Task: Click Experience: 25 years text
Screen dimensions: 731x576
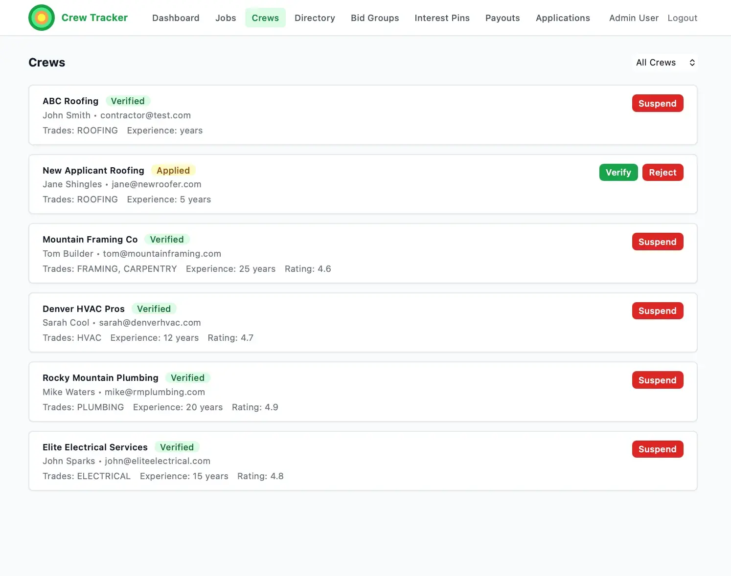Action: pyautogui.click(x=230, y=269)
